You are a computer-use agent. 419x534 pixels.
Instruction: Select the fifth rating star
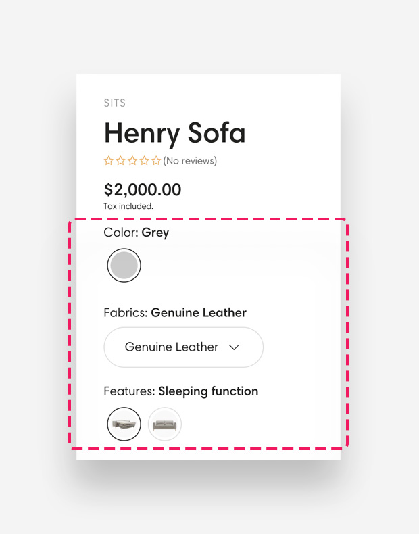coord(156,161)
